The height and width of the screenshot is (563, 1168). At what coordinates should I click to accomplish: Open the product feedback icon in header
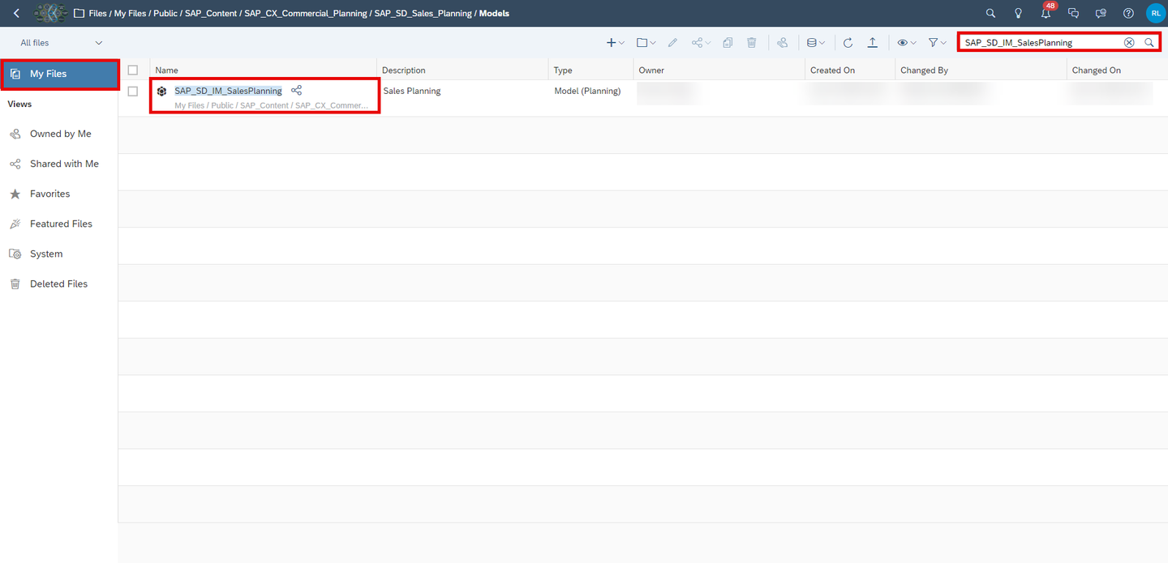(1101, 13)
